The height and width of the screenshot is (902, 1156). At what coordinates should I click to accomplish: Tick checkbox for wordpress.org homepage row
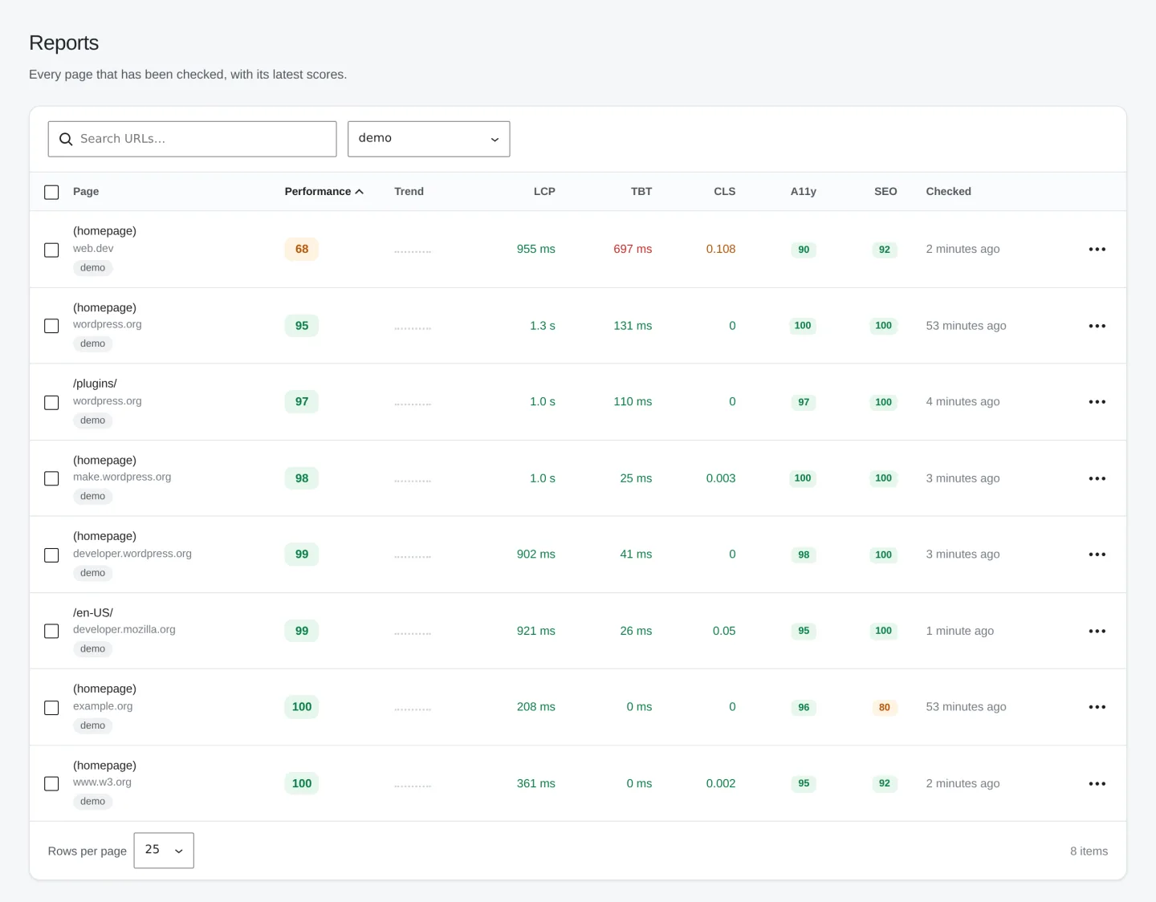[x=51, y=326]
